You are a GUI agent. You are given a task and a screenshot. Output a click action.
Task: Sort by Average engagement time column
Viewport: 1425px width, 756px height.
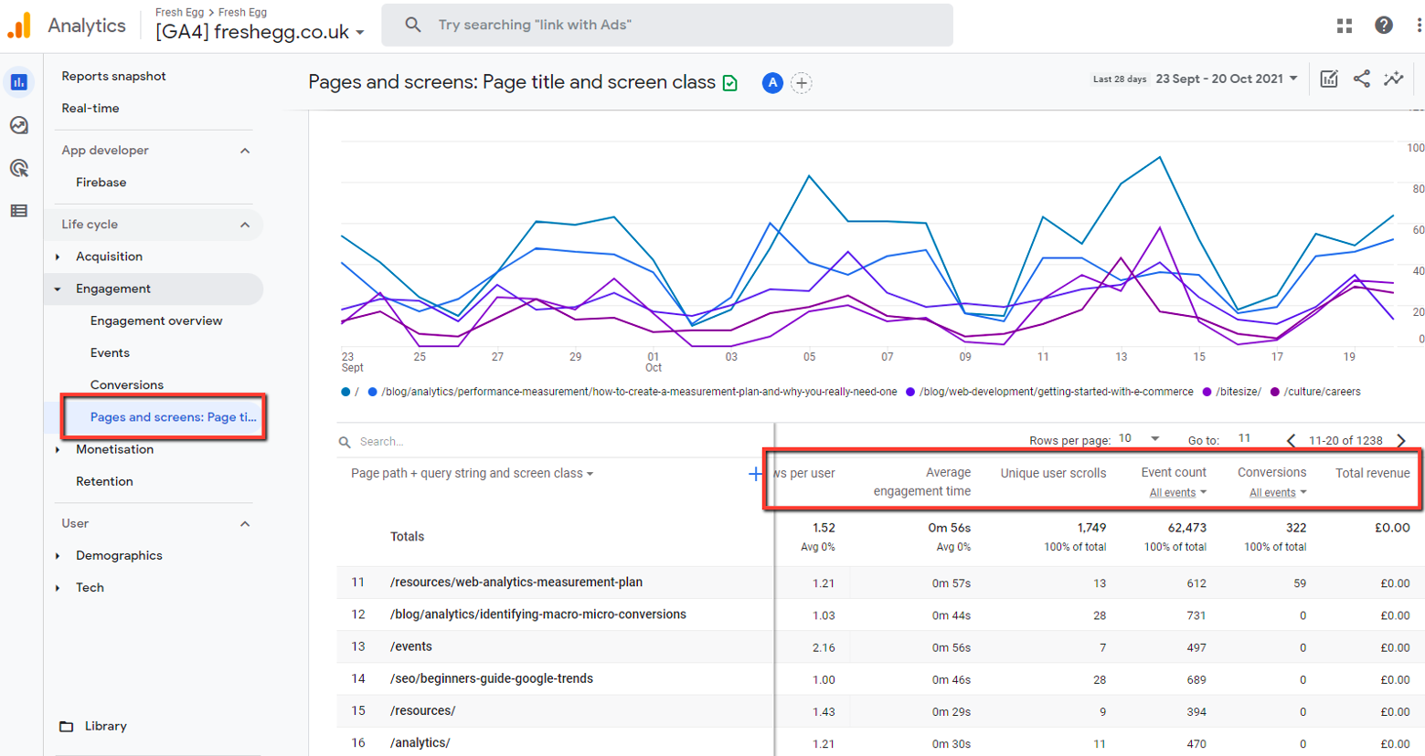coord(922,481)
